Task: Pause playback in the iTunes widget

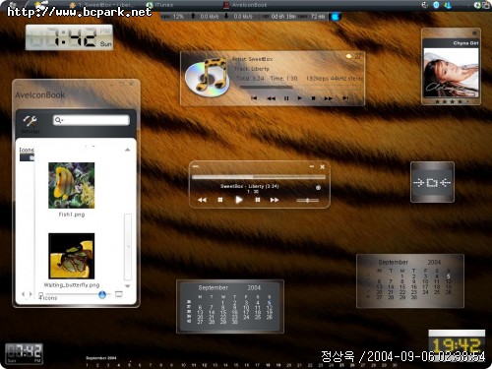Action: 286,98
